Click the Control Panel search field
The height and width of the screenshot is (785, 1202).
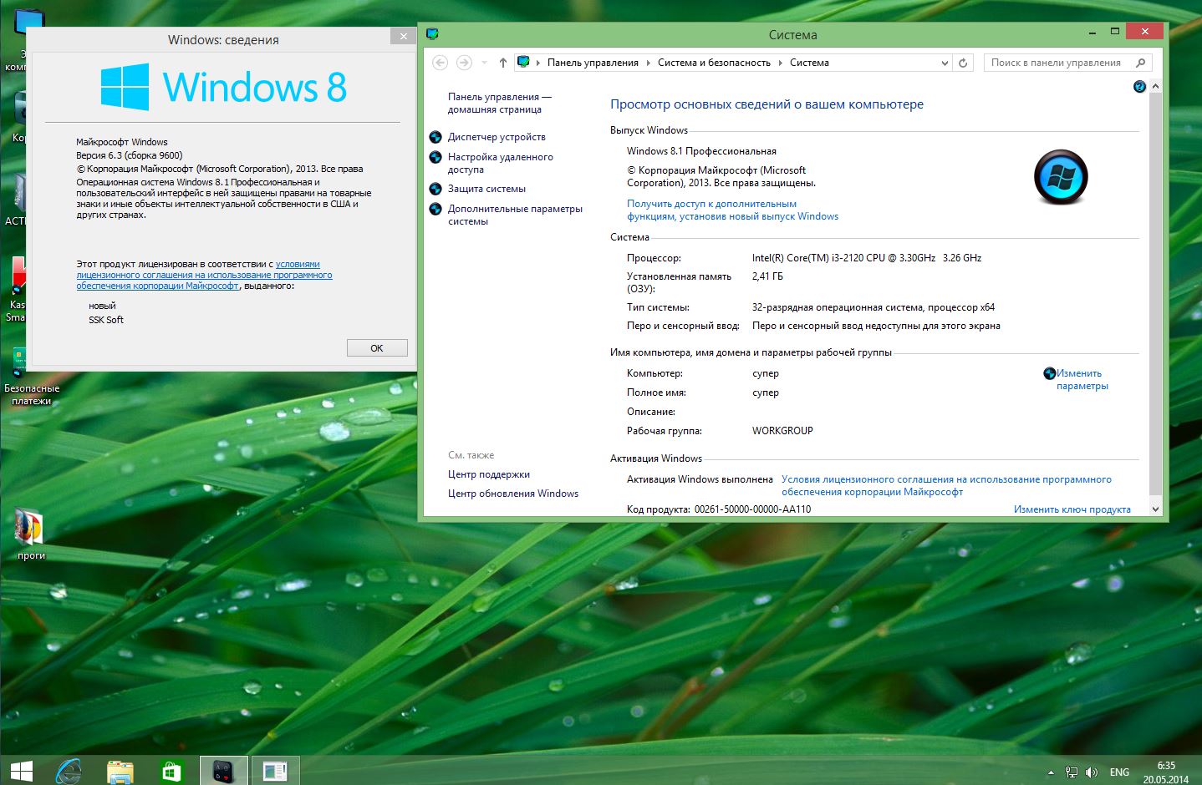1057,63
